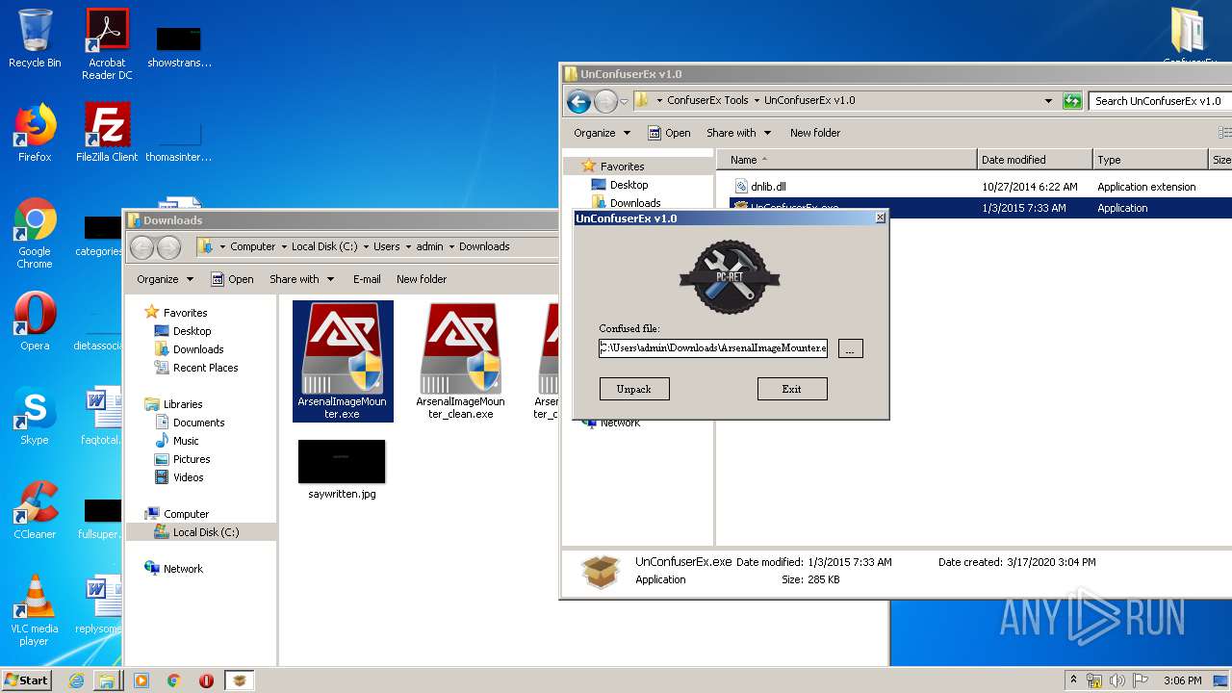
Task: Refresh the UnConfuserEx v1.0 folder view
Action: click(x=1072, y=100)
